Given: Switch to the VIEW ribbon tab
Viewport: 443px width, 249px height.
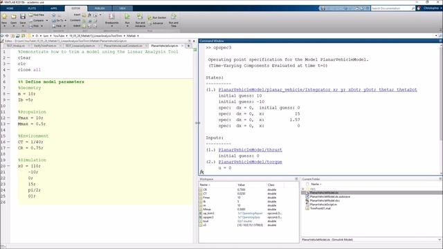Looking at the screenshot, I should click(123, 8).
